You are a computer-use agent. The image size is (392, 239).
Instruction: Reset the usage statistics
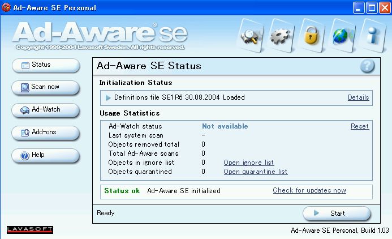coord(360,126)
